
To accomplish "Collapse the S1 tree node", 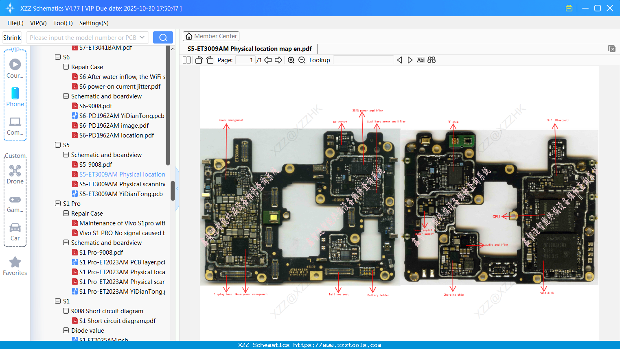I will (x=58, y=301).
